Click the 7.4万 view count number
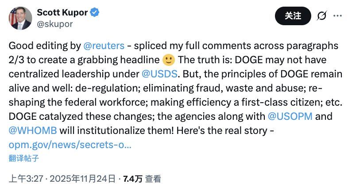 tap(133, 179)
